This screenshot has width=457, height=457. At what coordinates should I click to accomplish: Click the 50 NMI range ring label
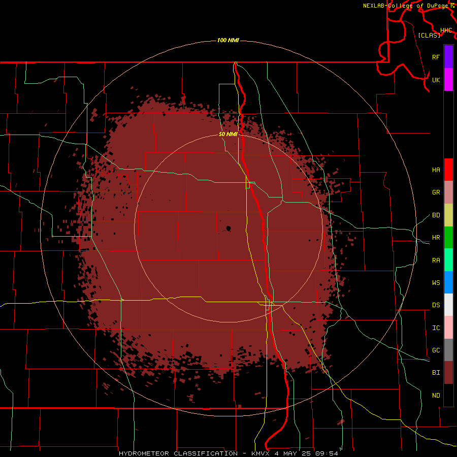tap(228, 134)
